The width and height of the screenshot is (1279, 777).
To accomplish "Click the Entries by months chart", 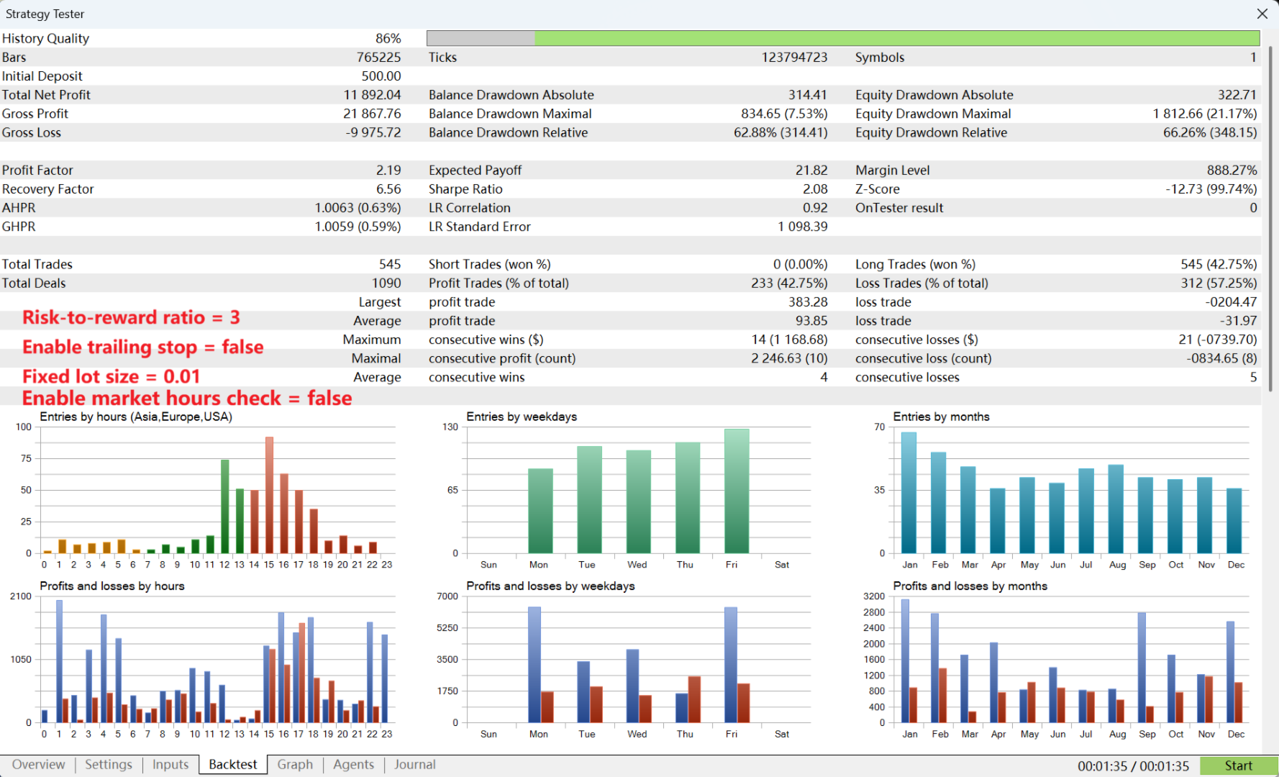I will pyautogui.click(x=1061, y=491).
